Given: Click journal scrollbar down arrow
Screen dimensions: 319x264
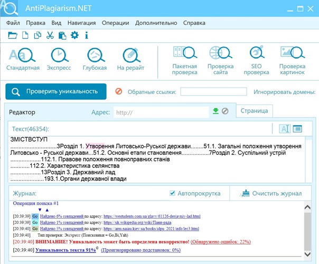Looking at the screenshot, I should 307,254.
